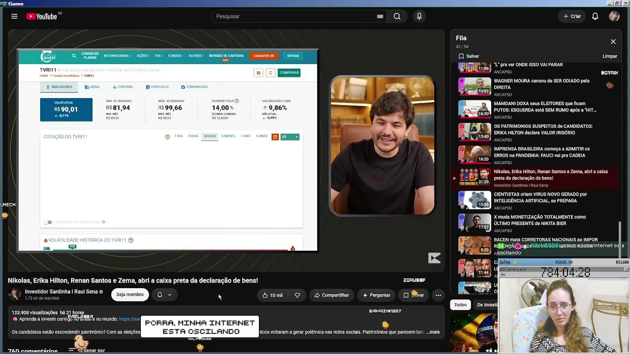Open the account avatar menu
630x354 pixels.
(x=614, y=16)
